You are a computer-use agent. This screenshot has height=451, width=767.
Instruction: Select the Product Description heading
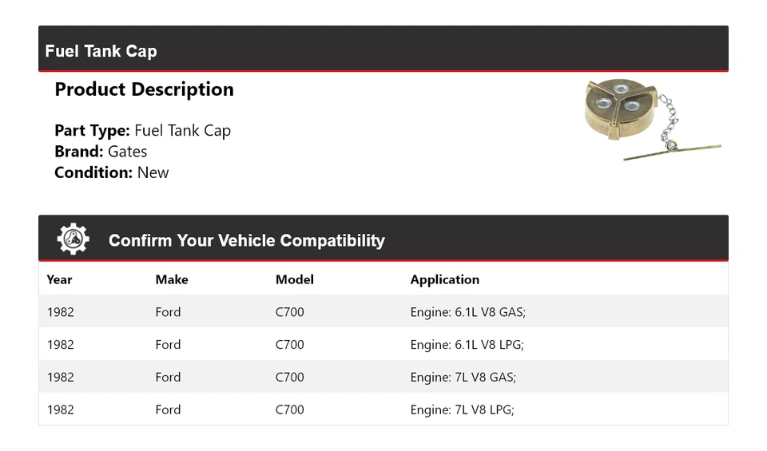(x=144, y=89)
